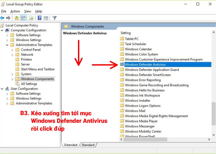Open the Help menu
Viewport: 216px width, 154px height.
(x=39, y=11)
